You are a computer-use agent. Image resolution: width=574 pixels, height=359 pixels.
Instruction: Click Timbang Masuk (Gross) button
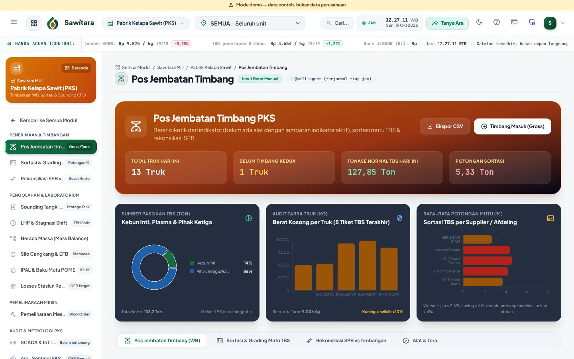(x=513, y=126)
